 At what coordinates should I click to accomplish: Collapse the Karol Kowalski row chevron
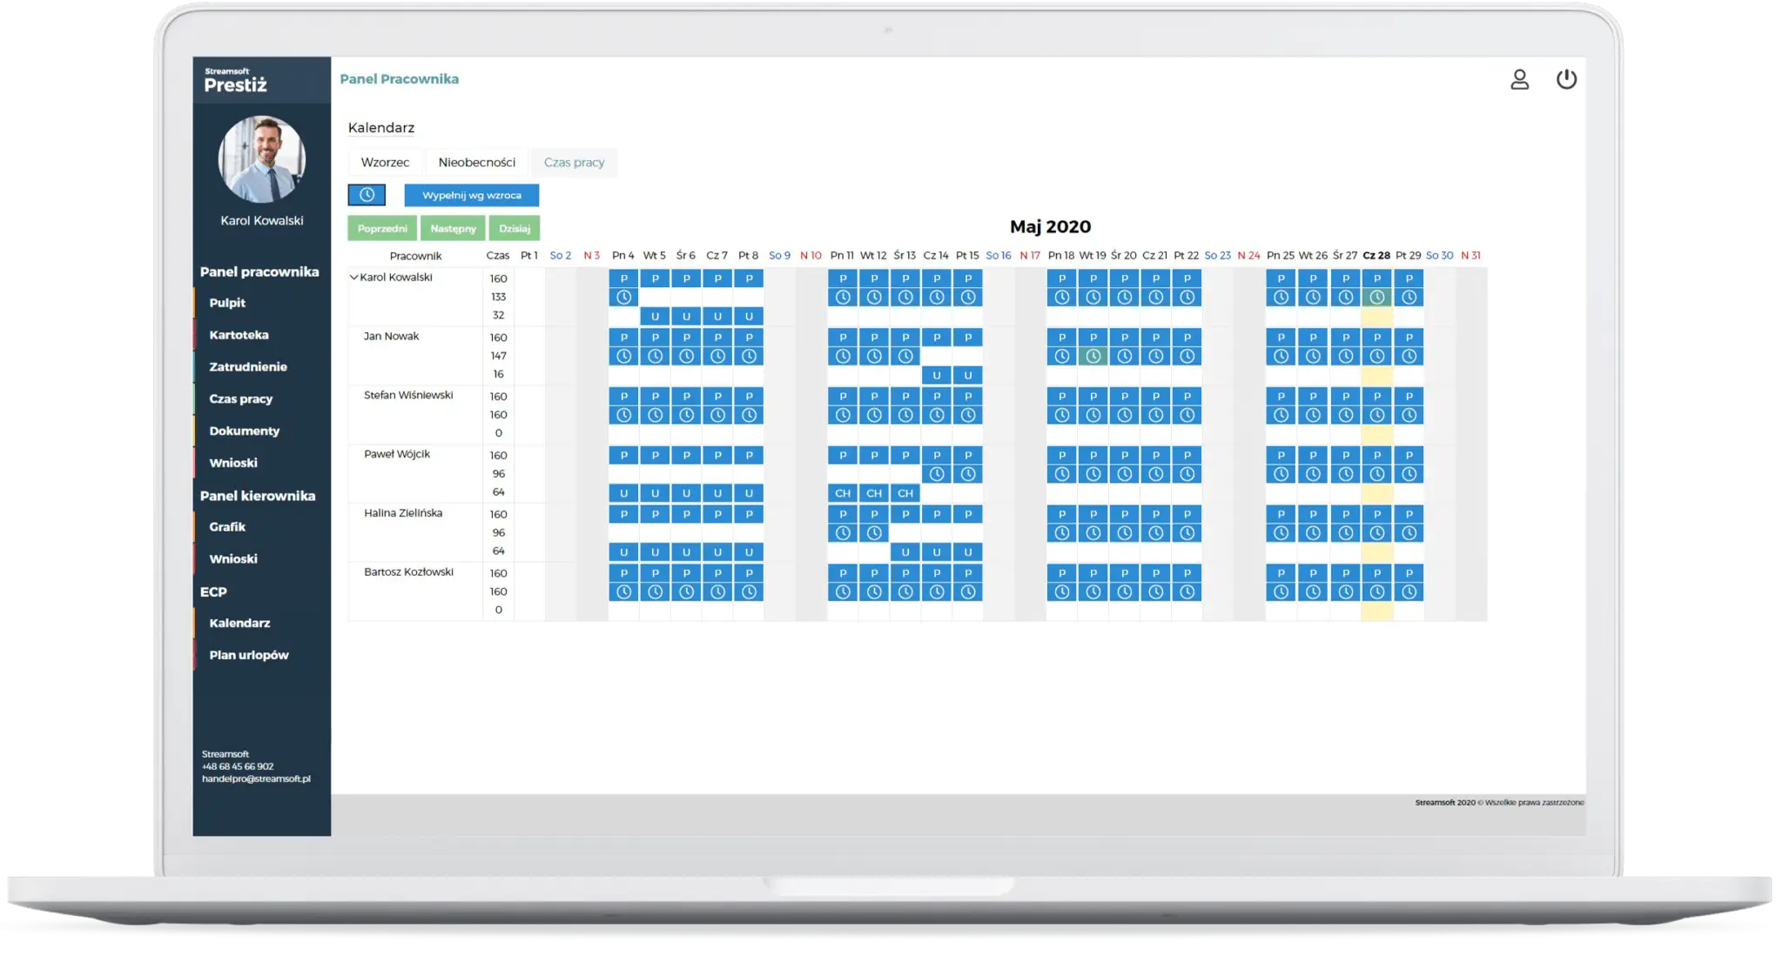coord(353,277)
